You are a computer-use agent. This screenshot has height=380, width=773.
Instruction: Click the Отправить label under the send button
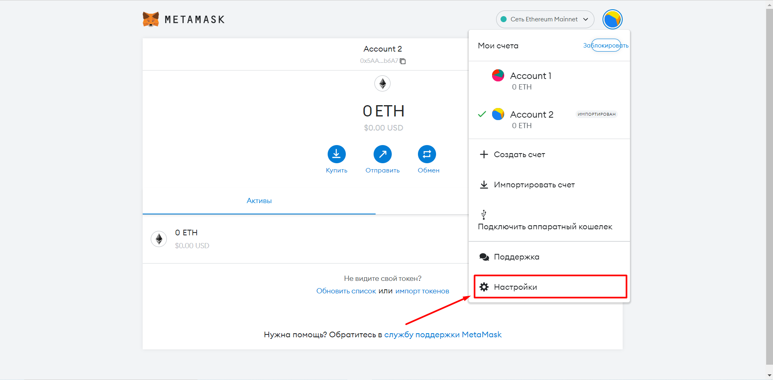[382, 170]
